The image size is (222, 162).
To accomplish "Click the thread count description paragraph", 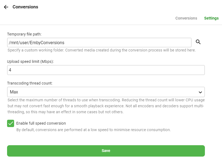I will (x=106, y=106).
